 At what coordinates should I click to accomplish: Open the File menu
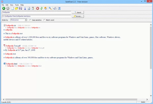pos(3,5)
